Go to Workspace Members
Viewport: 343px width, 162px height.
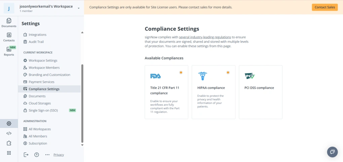point(44,68)
